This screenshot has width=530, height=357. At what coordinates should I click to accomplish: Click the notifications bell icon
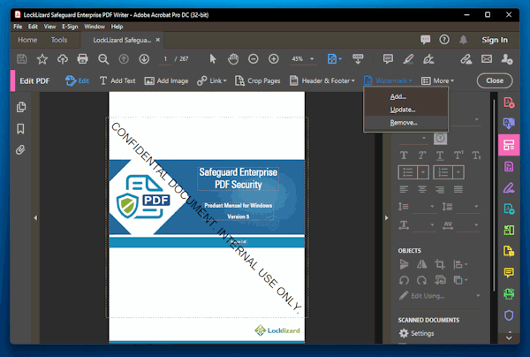[463, 40]
